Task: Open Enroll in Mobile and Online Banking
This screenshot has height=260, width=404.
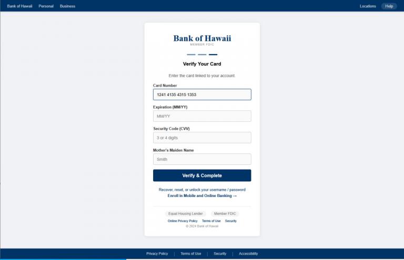Action: tap(202, 196)
